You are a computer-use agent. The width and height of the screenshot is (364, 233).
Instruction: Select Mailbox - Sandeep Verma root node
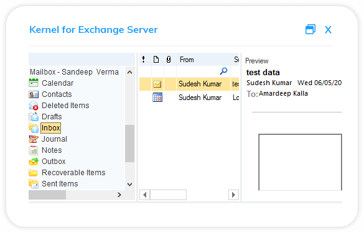(74, 72)
